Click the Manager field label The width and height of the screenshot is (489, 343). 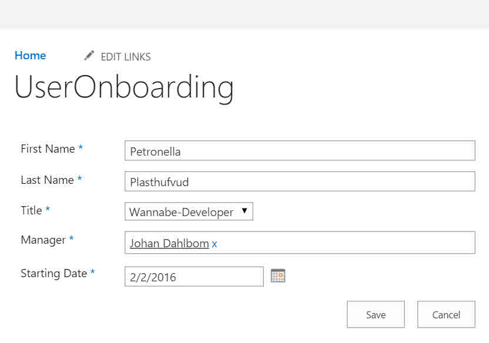pyautogui.click(x=43, y=240)
